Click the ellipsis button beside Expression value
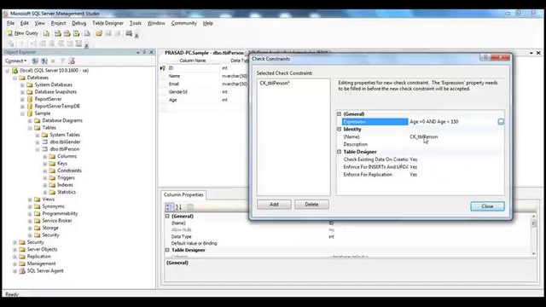 [501, 121]
